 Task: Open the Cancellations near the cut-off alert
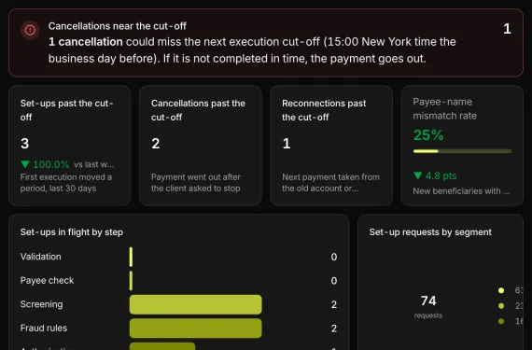point(266,43)
